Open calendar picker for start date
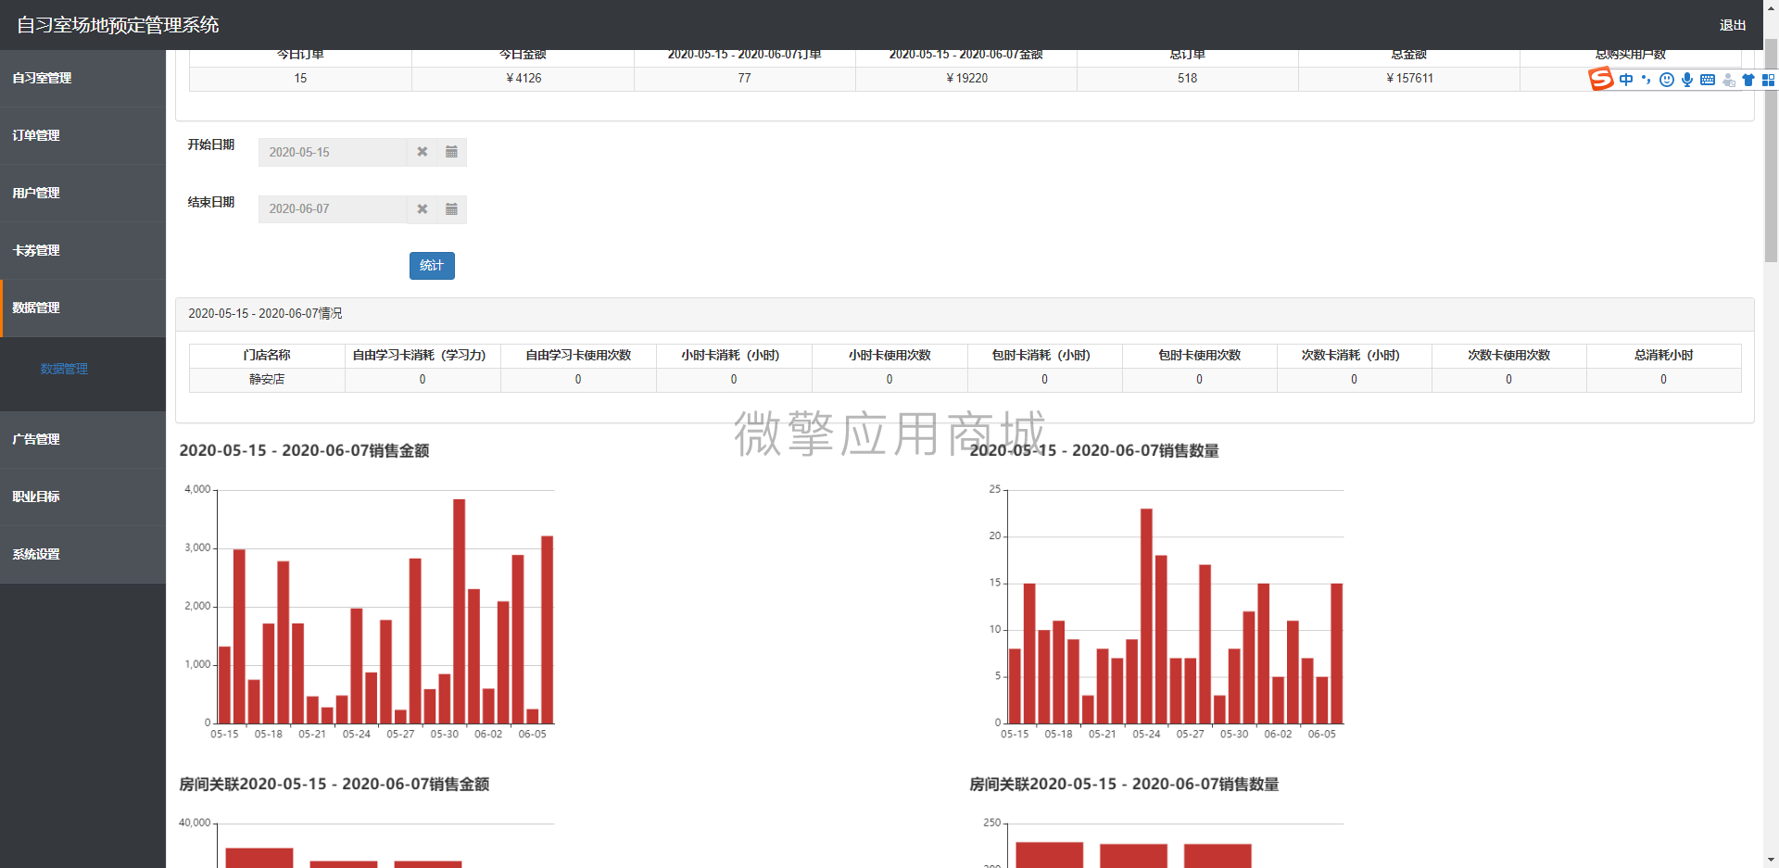This screenshot has width=1779, height=868. tap(451, 152)
